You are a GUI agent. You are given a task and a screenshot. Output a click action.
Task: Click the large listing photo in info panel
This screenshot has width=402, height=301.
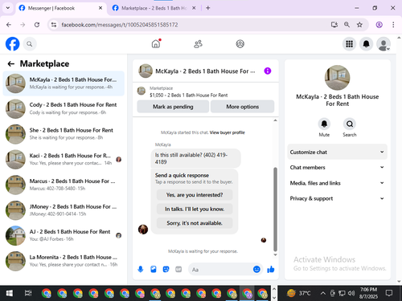click(337, 78)
